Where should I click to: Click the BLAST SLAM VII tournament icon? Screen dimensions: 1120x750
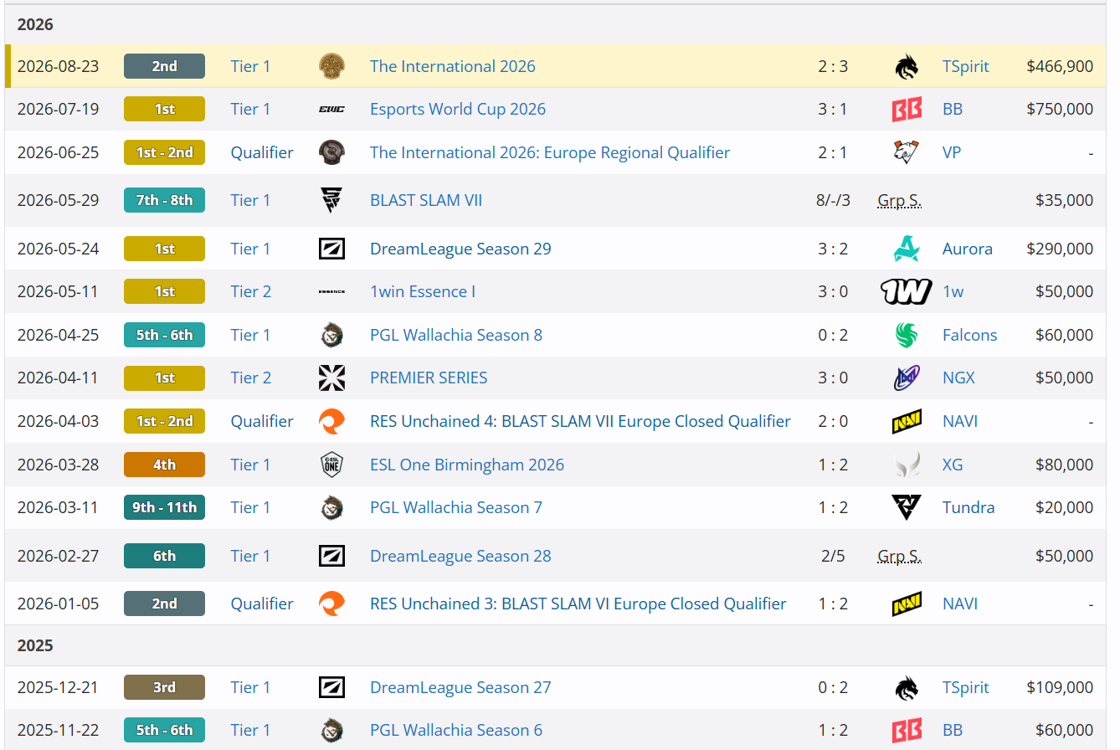331,200
